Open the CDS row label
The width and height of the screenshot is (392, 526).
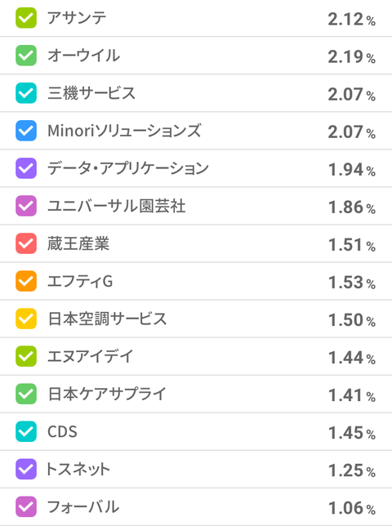[x=62, y=432]
